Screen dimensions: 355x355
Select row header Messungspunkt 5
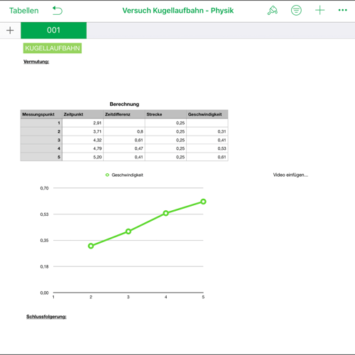41,157
